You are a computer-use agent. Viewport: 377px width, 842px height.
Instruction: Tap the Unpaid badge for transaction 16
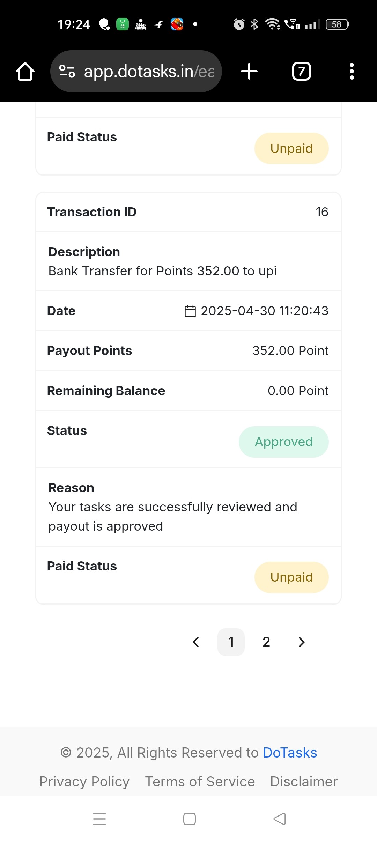292,577
